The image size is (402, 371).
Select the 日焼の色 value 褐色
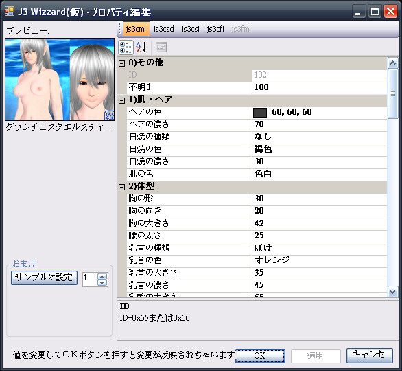pos(320,149)
